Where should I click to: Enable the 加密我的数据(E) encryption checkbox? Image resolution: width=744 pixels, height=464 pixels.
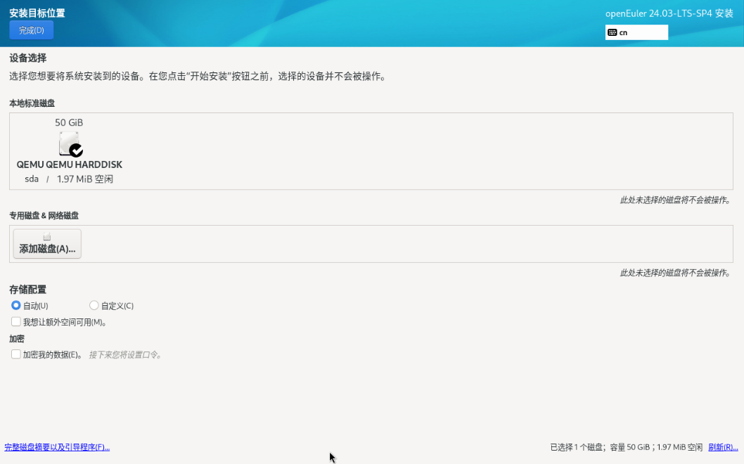point(16,354)
